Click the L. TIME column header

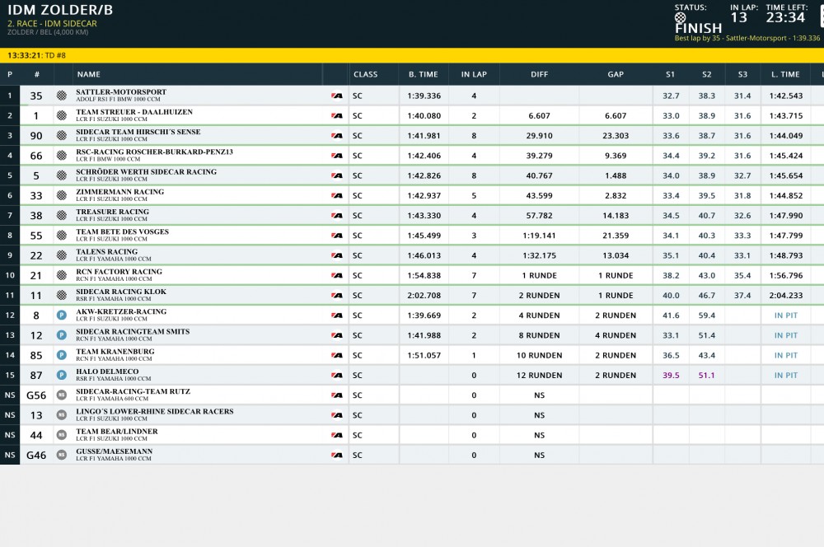pos(785,75)
